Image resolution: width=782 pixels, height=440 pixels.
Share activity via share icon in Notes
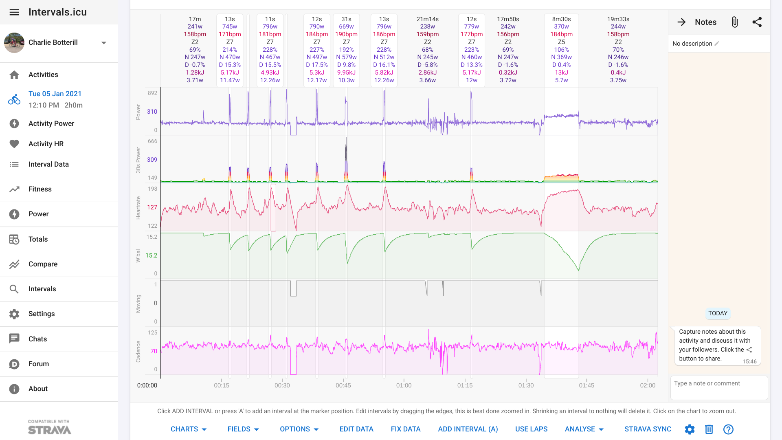(x=757, y=22)
